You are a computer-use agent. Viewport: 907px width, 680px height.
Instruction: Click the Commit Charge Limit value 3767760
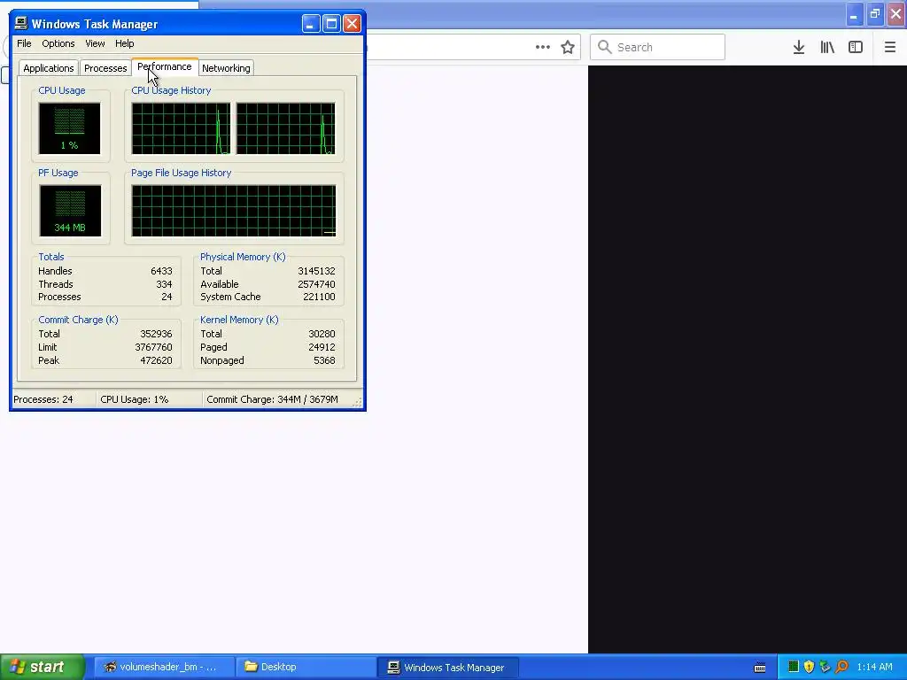[x=153, y=347]
